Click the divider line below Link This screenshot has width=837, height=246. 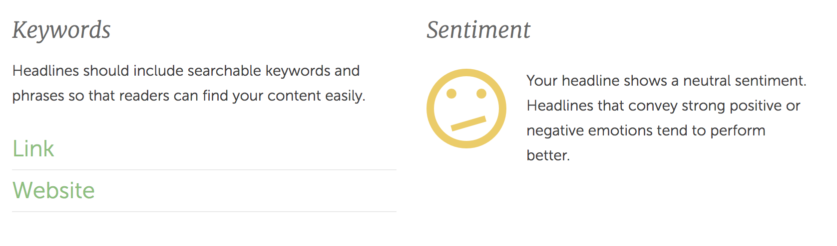coord(204,170)
